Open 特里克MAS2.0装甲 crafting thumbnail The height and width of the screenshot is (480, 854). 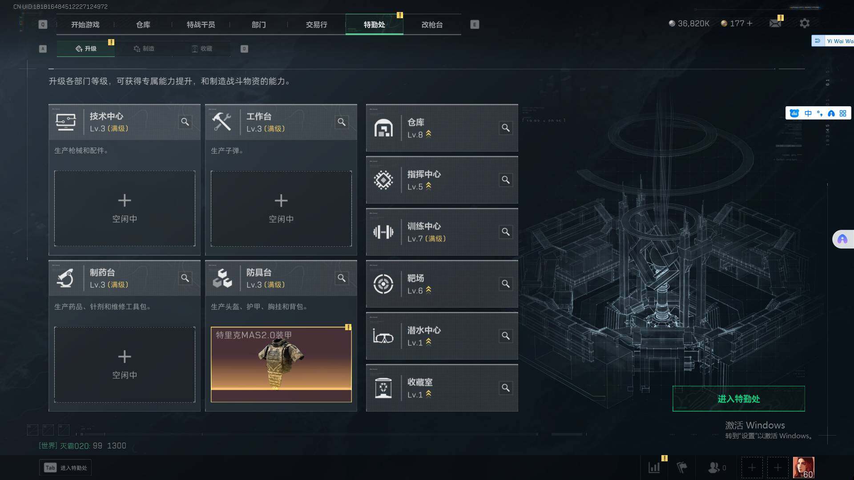pyautogui.click(x=281, y=364)
